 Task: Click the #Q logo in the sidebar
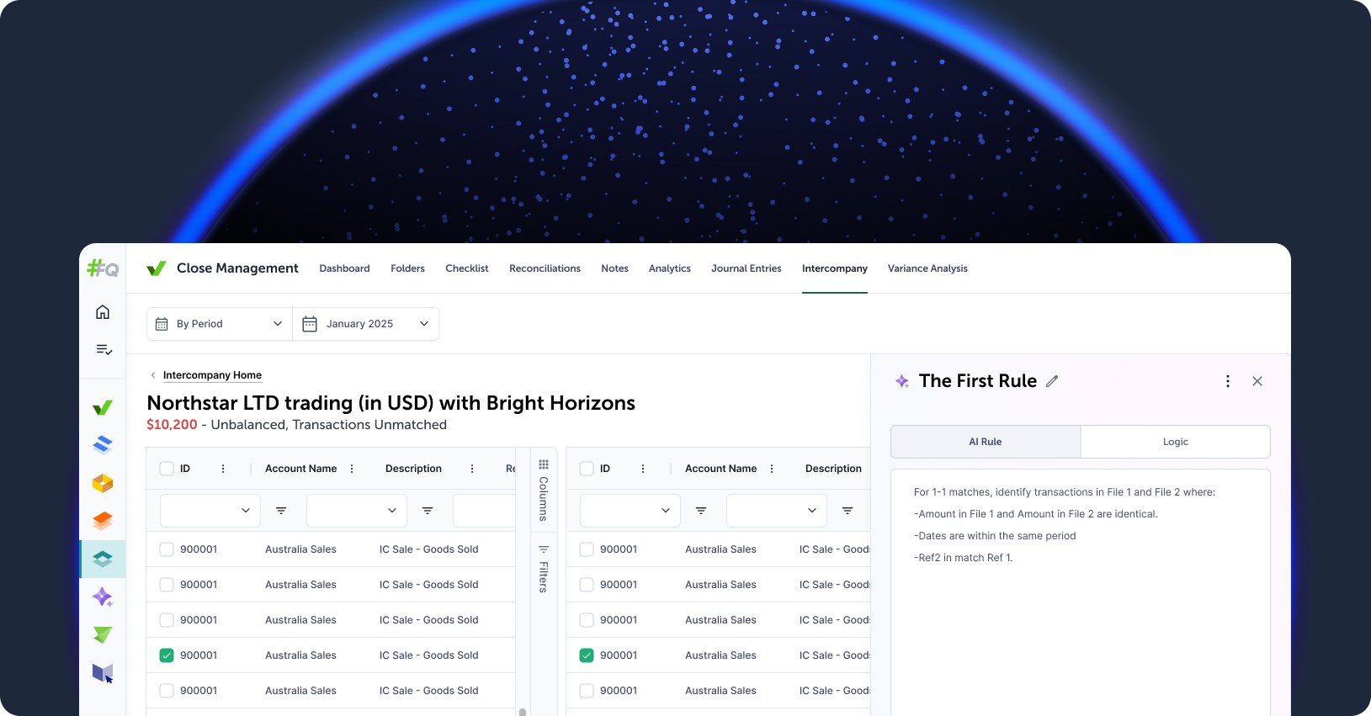pos(103,268)
